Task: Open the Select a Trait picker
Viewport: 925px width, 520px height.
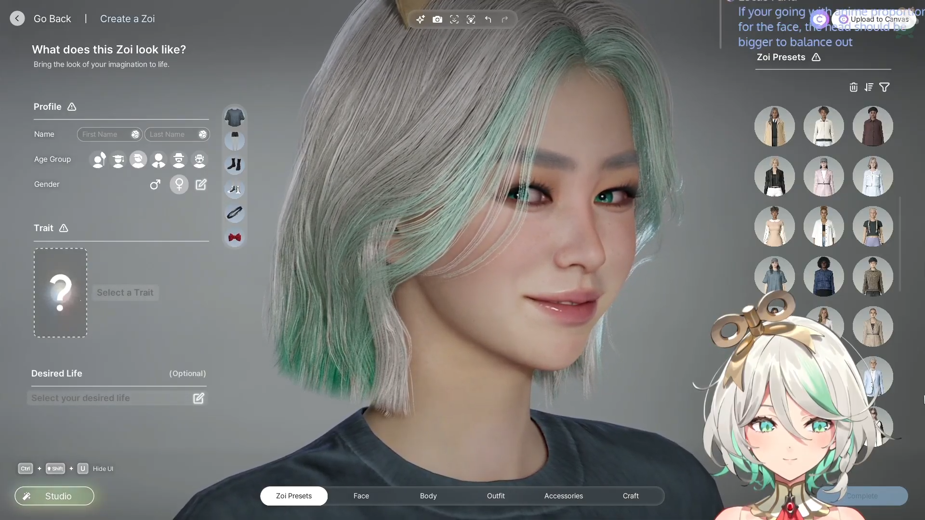Action: [125, 293]
